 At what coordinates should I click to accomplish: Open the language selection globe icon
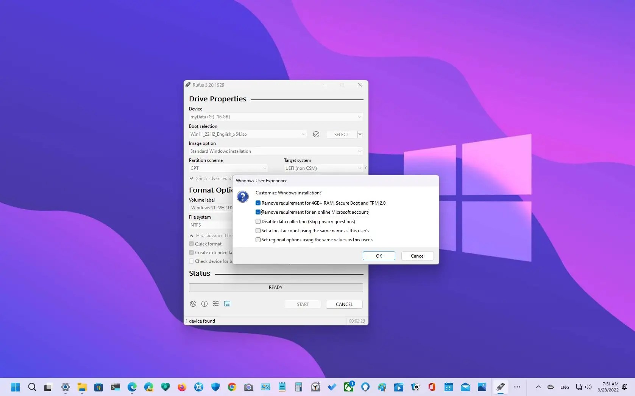point(193,304)
